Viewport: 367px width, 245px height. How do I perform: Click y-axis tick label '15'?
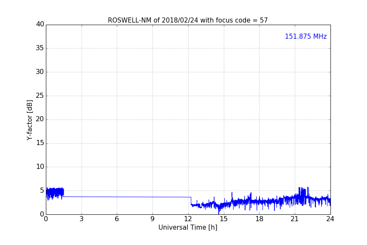click(x=40, y=143)
